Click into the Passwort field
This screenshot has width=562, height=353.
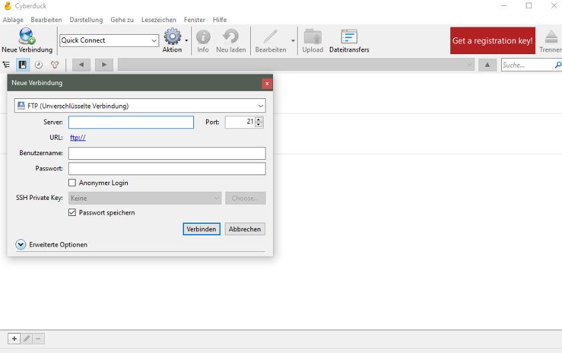pyautogui.click(x=167, y=168)
